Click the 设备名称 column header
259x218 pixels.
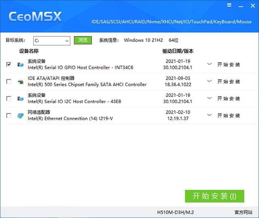pos(29,51)
